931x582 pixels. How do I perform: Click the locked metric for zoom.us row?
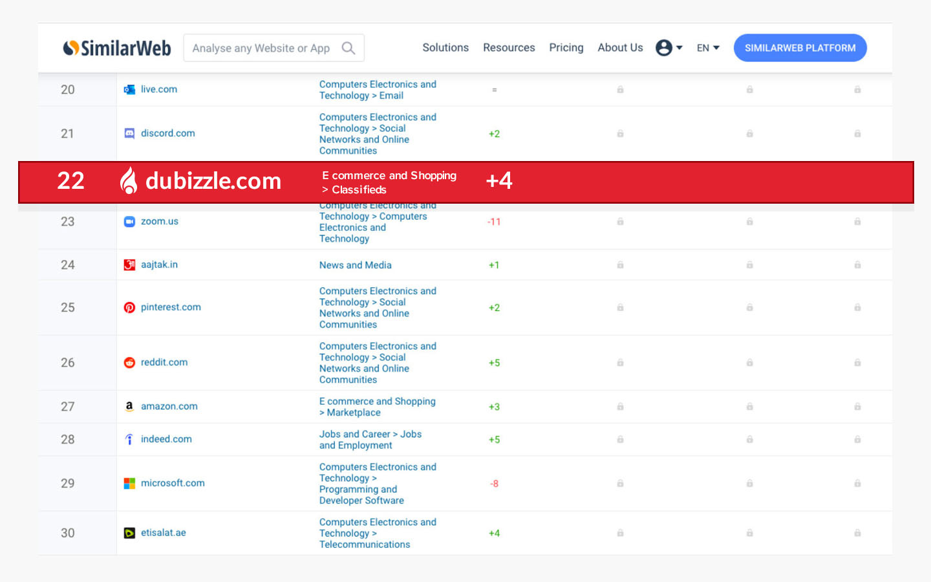pyautogui.click(x=620, y=221)
